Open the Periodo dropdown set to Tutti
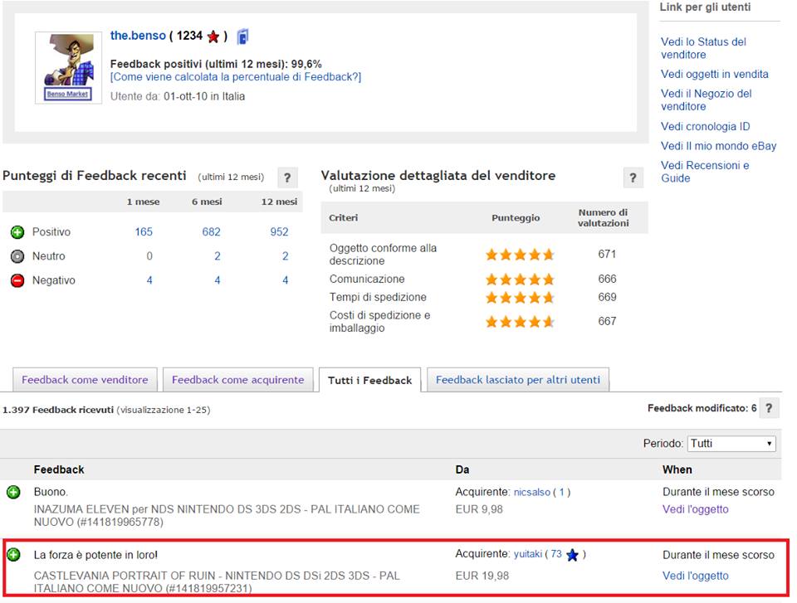This screenshot has height=603, width=797. tap(731, 444)
